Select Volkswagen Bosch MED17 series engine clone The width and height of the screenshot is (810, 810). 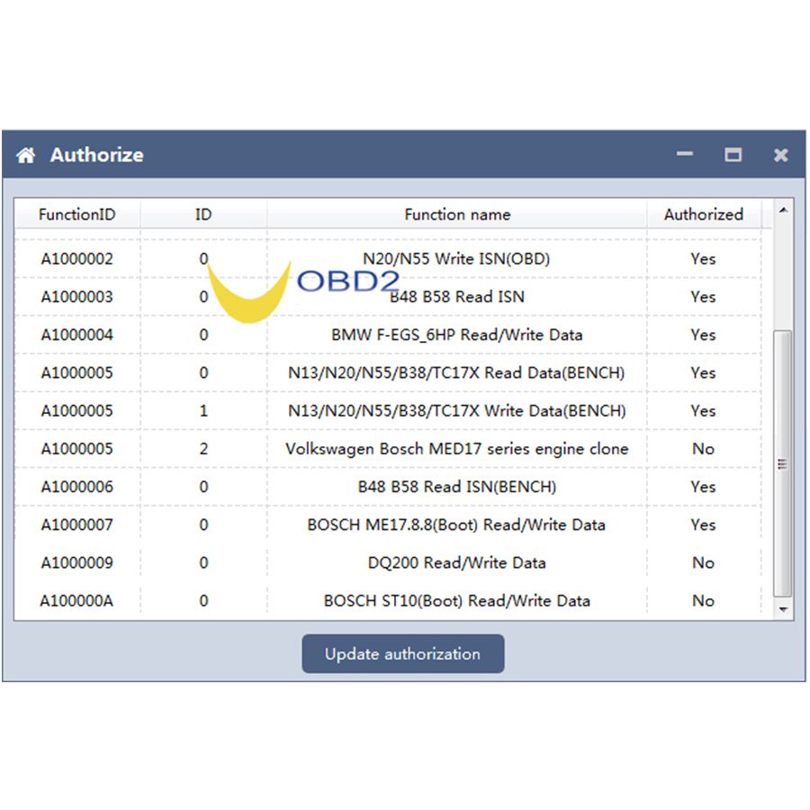pos(456,449)
